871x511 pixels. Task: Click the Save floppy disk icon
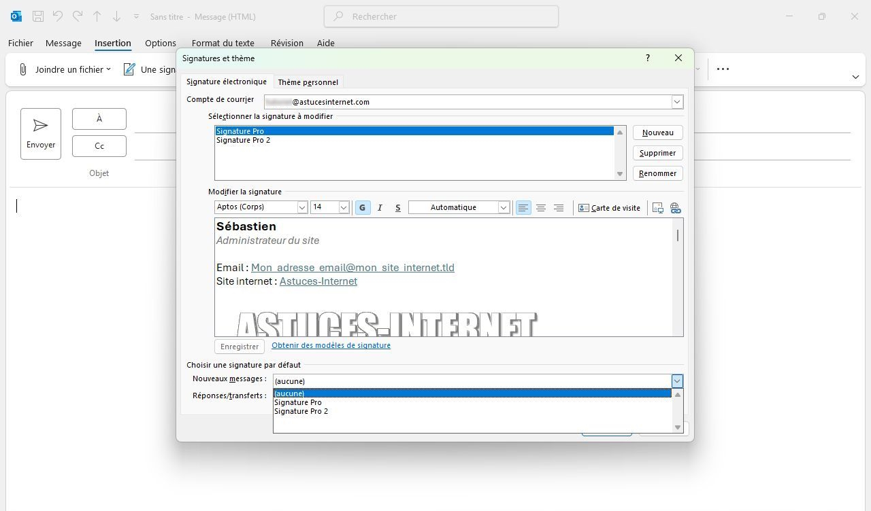38,16
